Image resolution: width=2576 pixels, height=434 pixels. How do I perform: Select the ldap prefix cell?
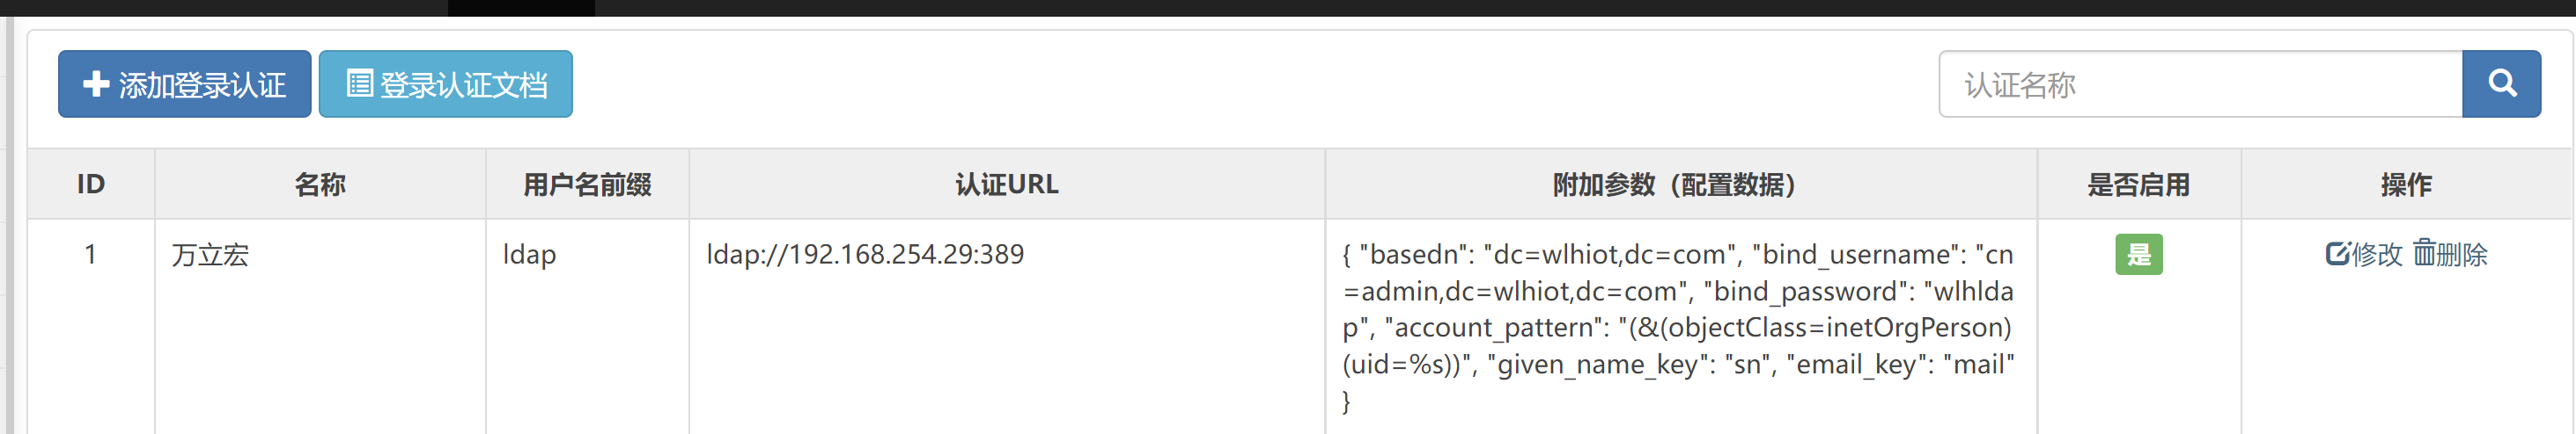point(529,256)
